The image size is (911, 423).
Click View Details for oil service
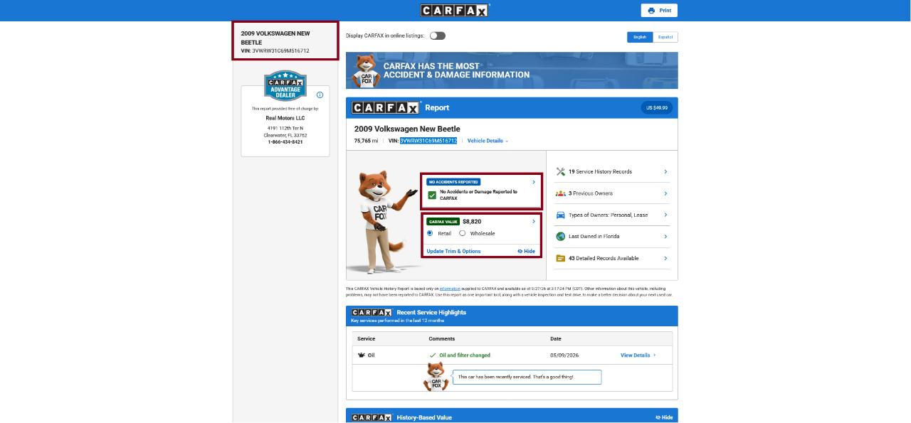[638, 355]
